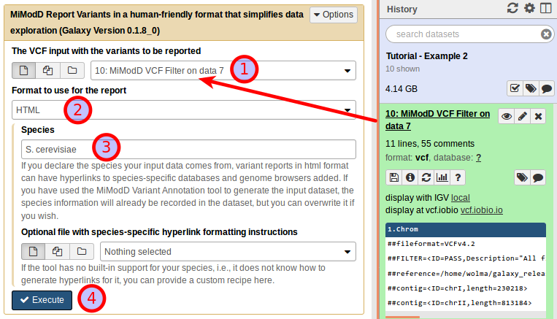Click the 4.14 GB history size text
The width and height of the screenshot is (557, 319).
click(402, 89)
